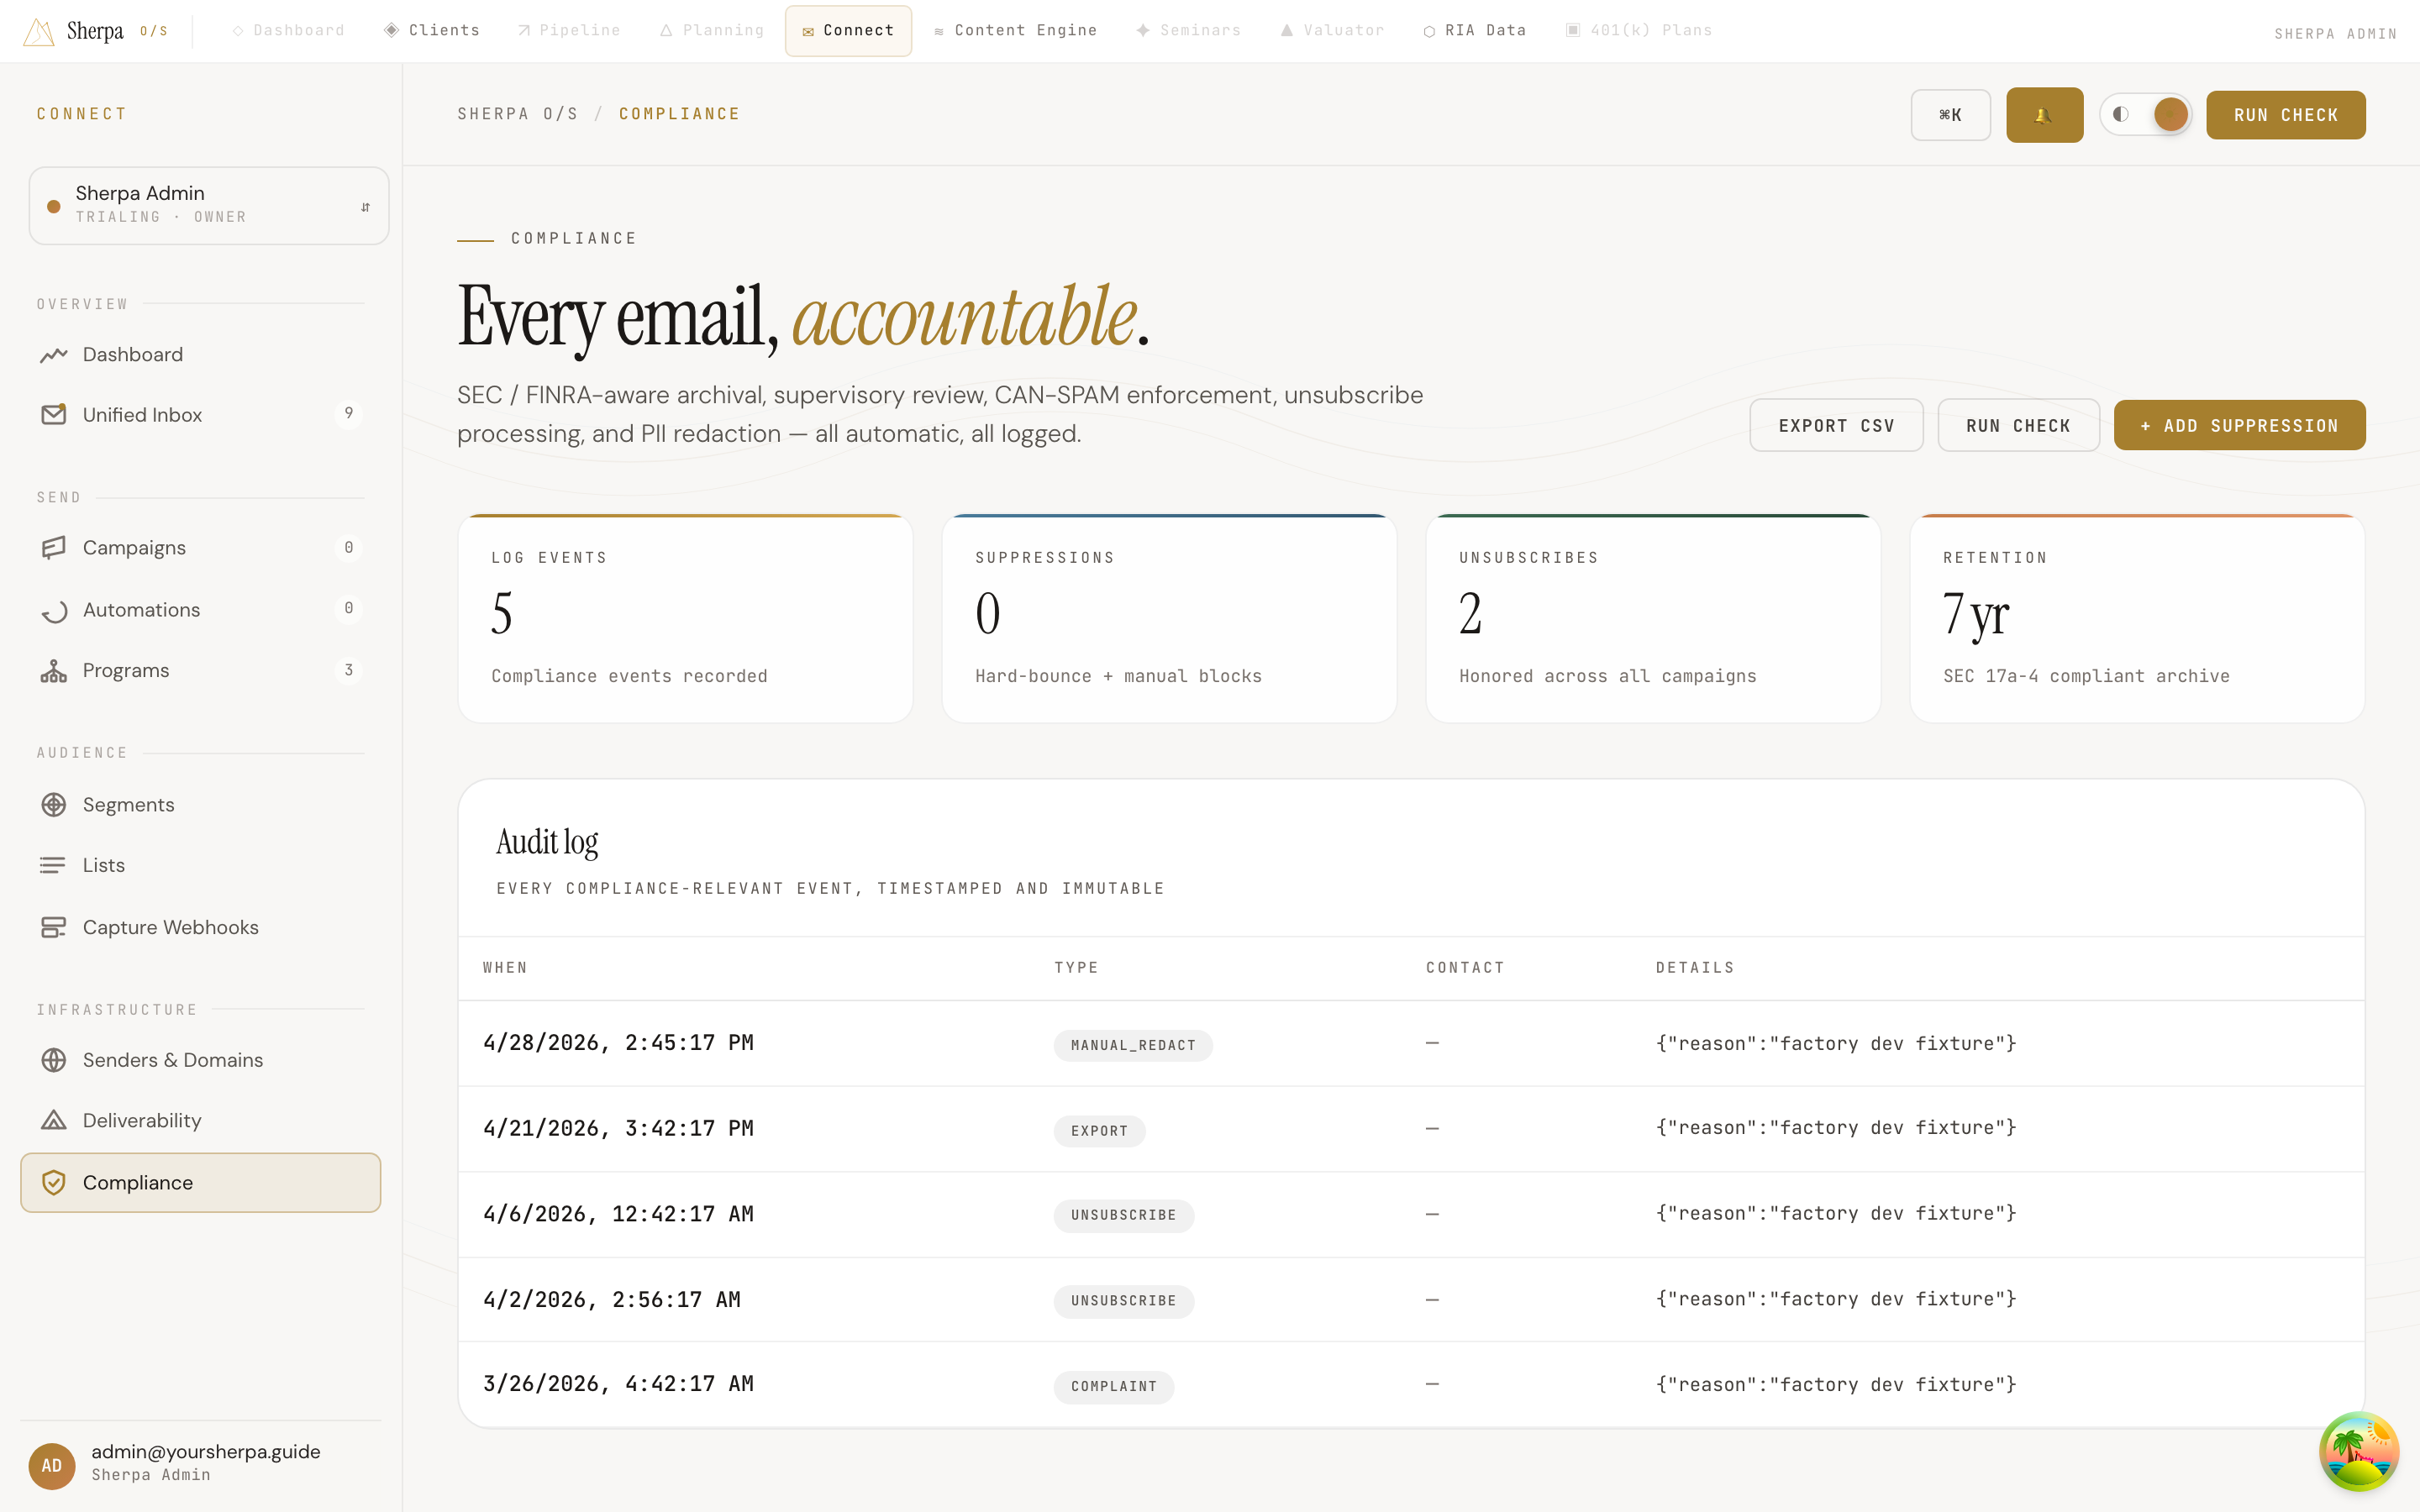Screen dimensions: 2420x1512
Task: Click admin@yoursherpa.guide account text
Action: click(x=206, y=1452)
